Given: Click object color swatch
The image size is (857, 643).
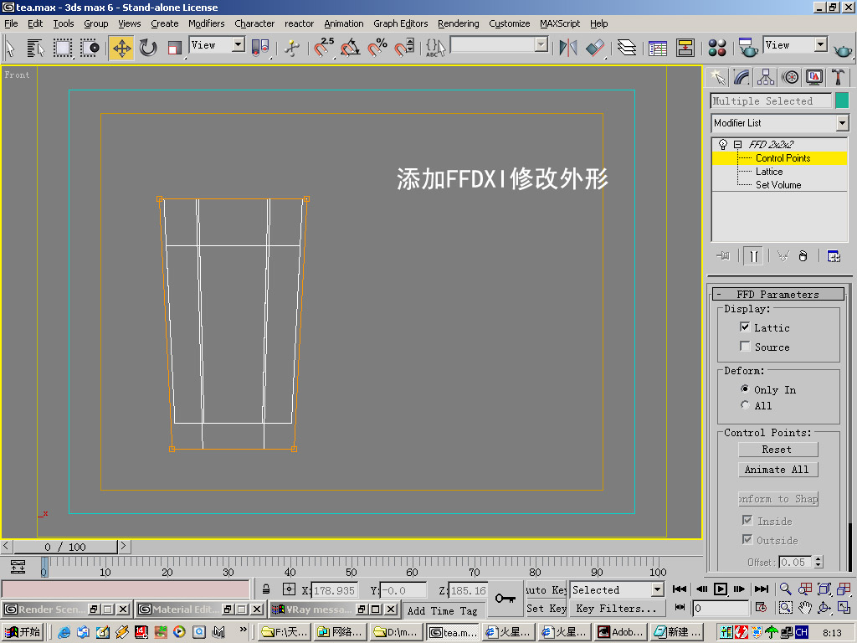Looking at the screenshot, I should (842, 100).
